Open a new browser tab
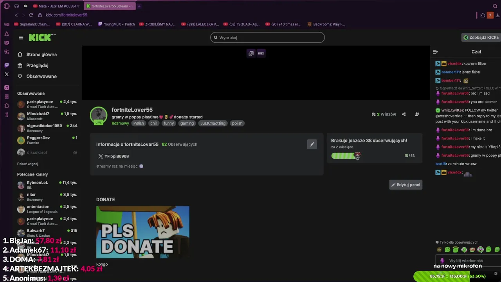Image resolution: width=501 pixels, height=282 pixels. pyautogui.click(x=139, y=6)
